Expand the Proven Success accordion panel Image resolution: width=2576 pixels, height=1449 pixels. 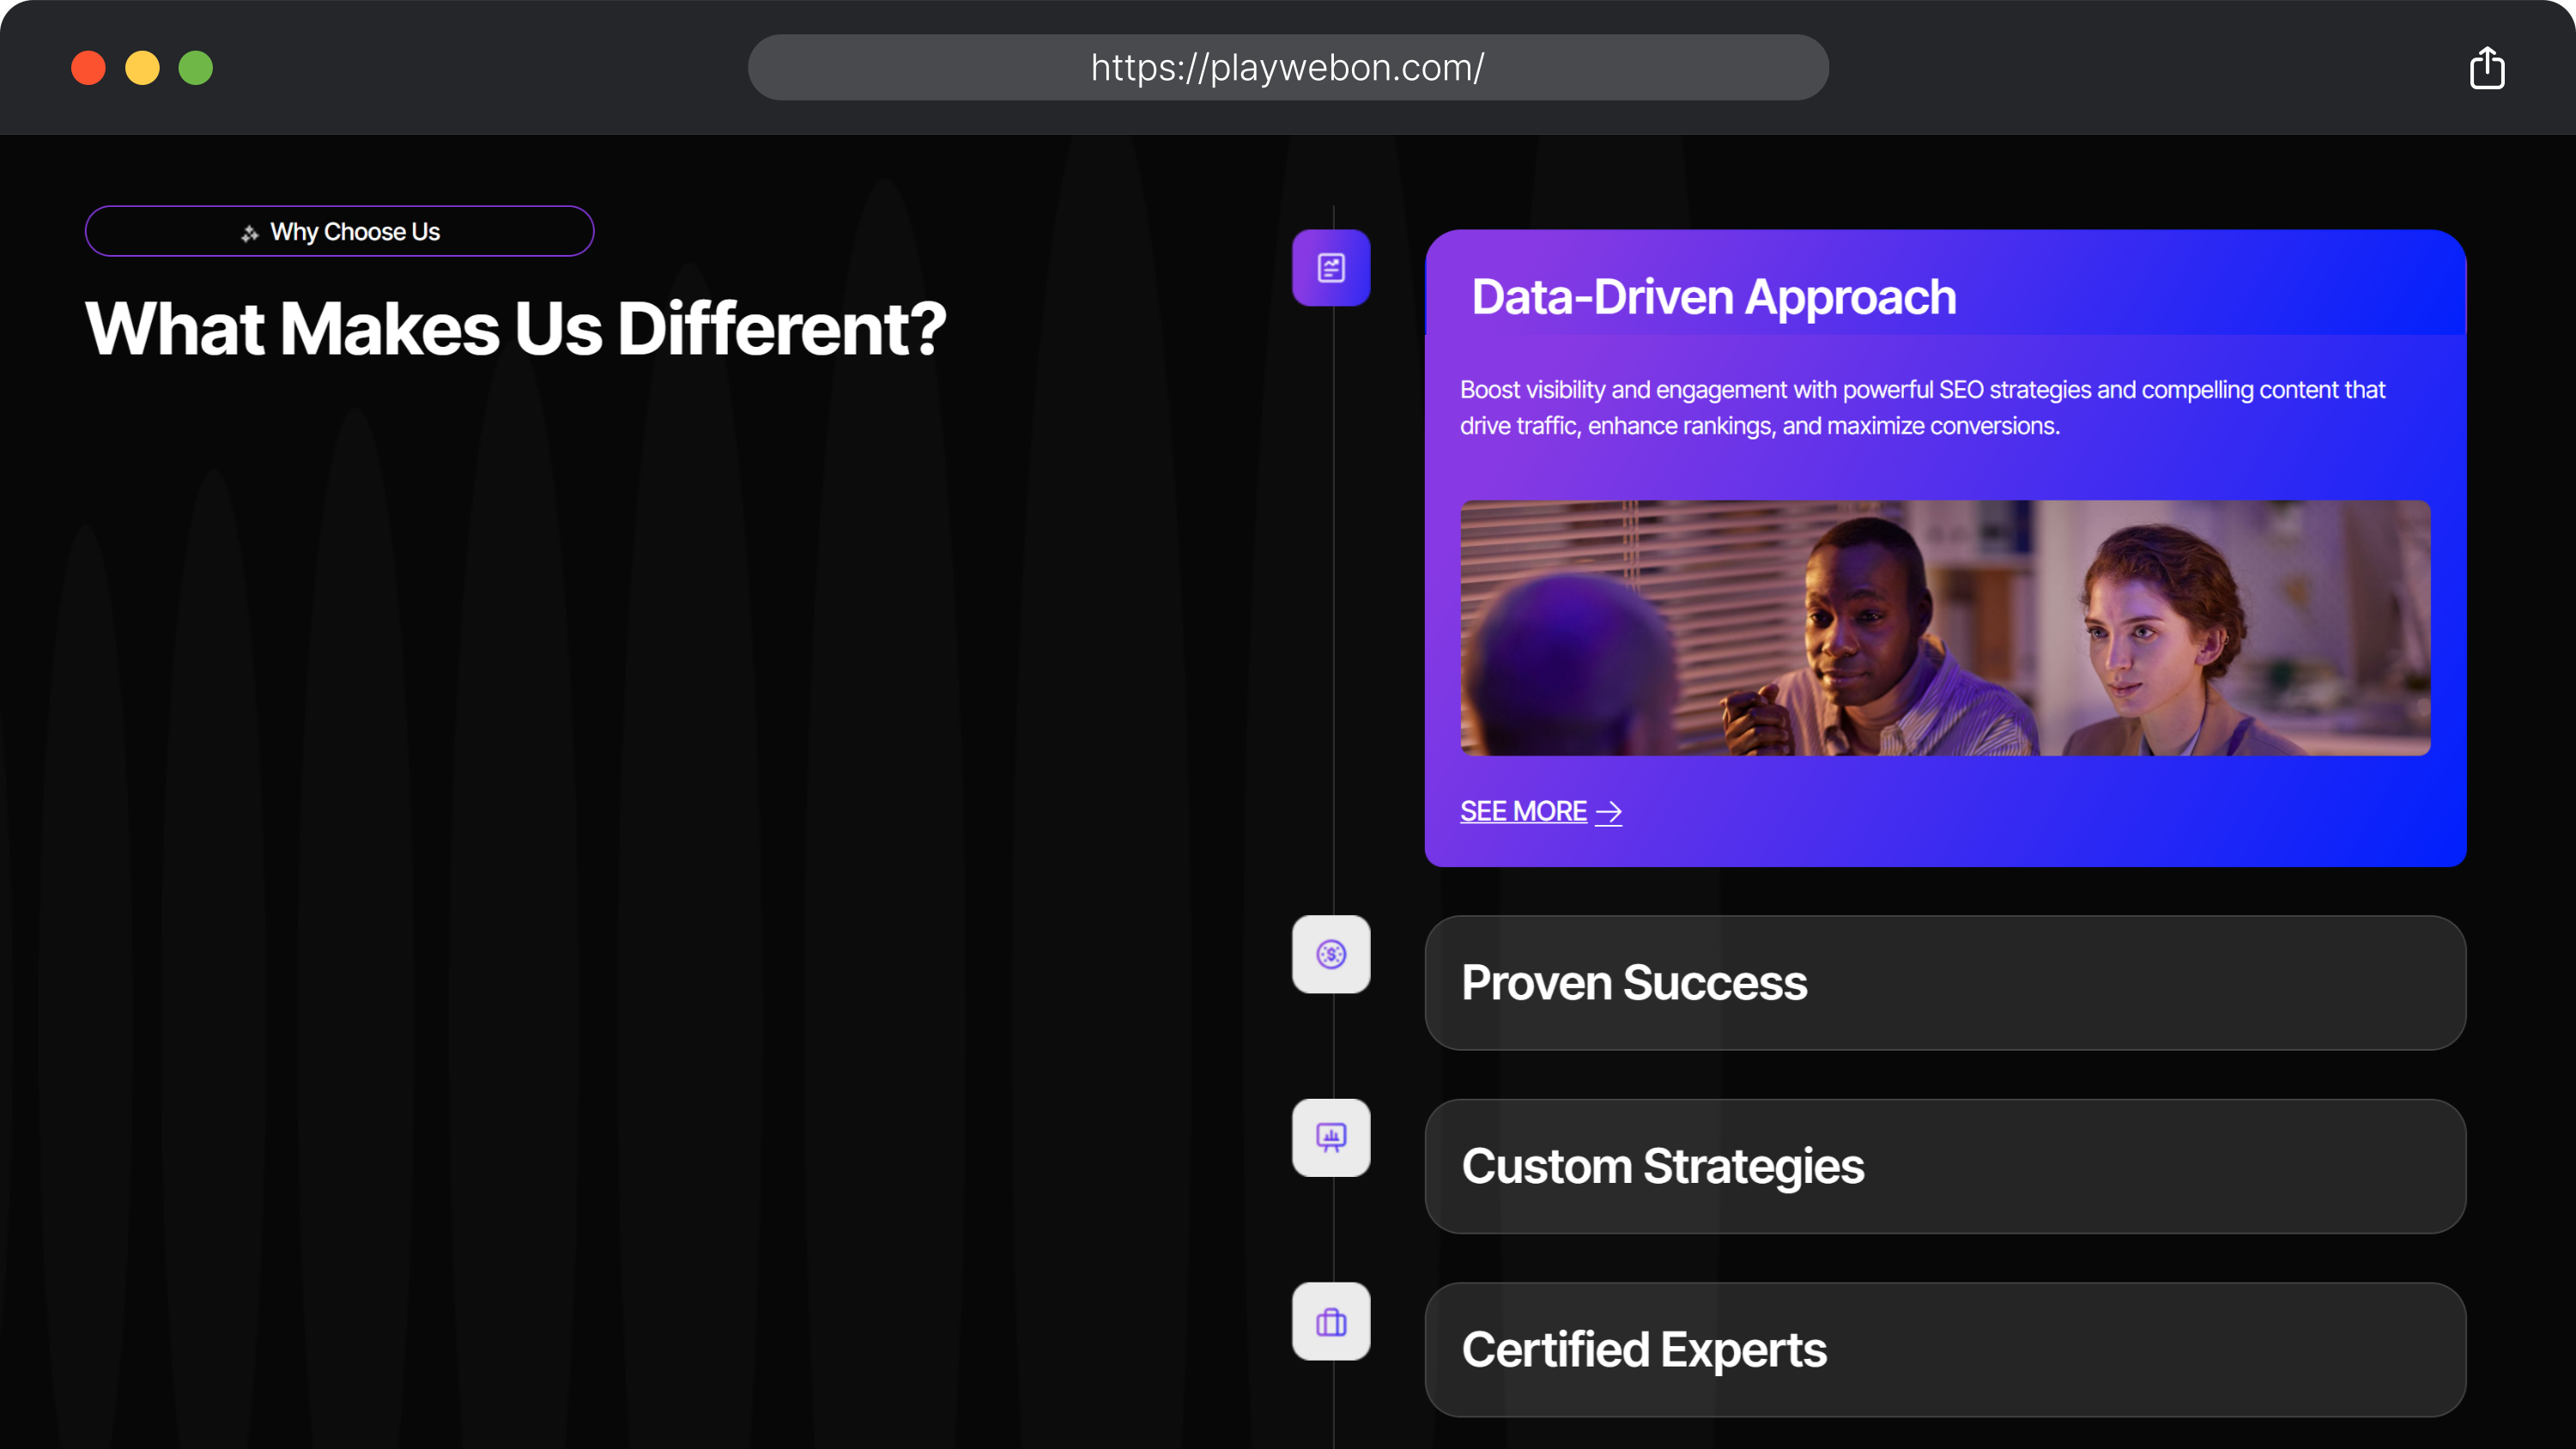pyautogui.click(x=1945, y=983)
